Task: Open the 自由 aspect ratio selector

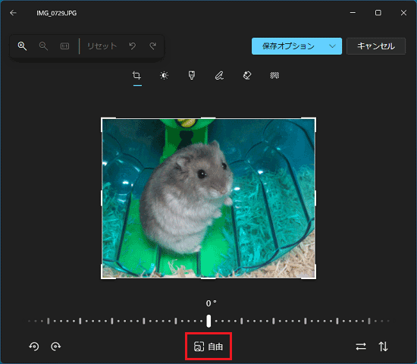Action: pos(208,347)
